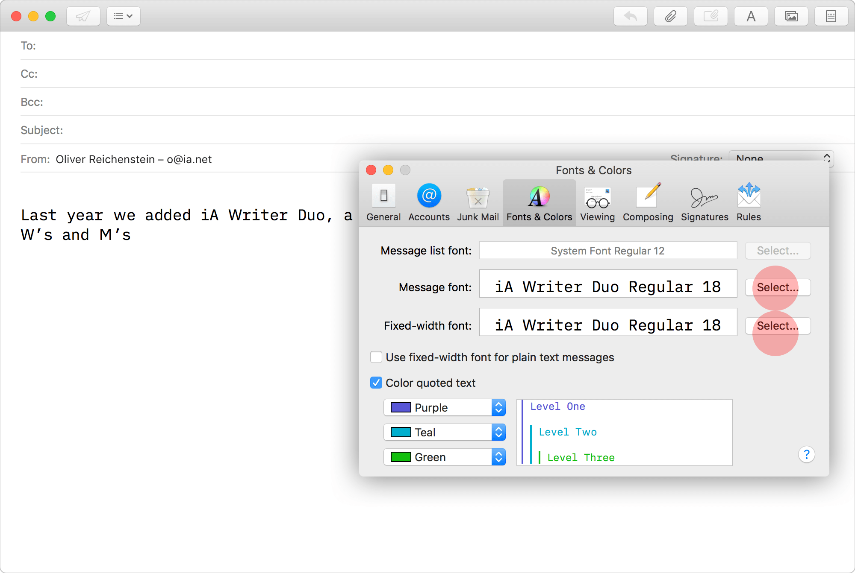Select the Fonts & Colors tab

click(x=539, y=203)
